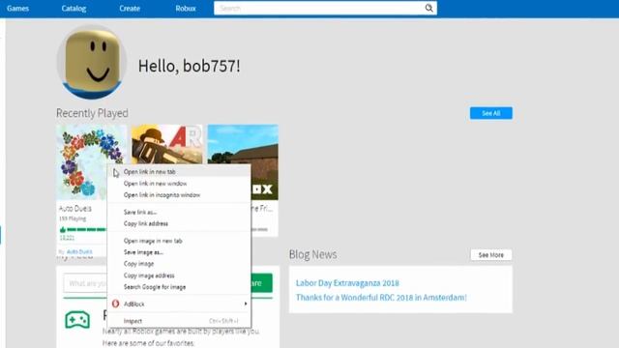Open Thanks for a Wonderful RDC 2018 link
Screen dimensions: 619x348
click(x=381, y=297)
